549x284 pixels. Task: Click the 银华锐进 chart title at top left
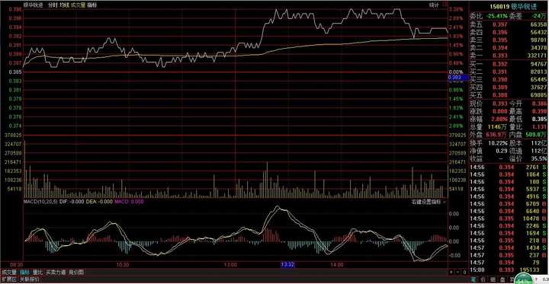click(x=33, y=5)
